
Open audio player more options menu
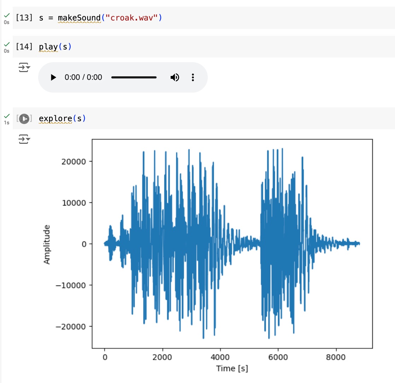click(193, 77)
